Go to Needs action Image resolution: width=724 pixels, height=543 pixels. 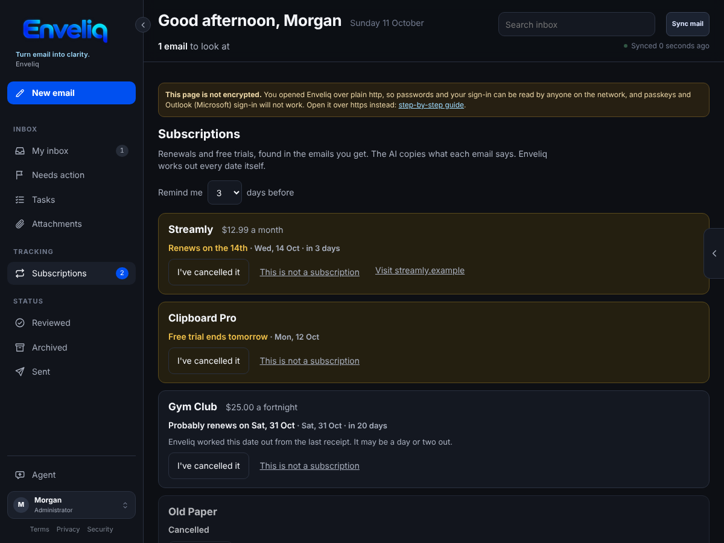pos(71,175)
